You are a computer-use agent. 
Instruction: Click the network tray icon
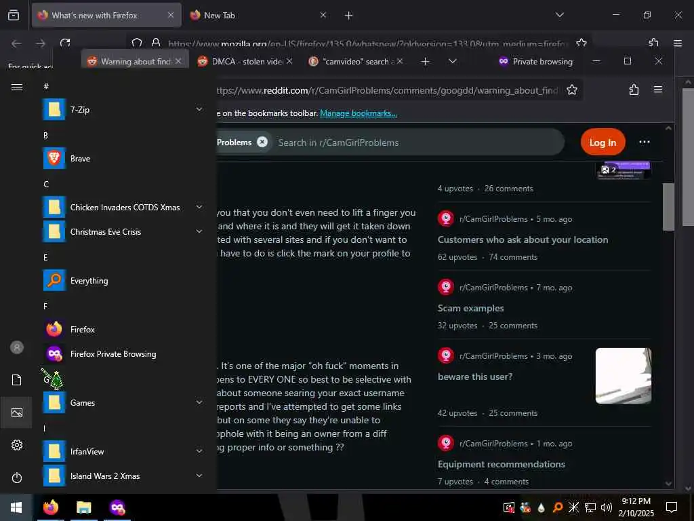[x=590, y=507]
